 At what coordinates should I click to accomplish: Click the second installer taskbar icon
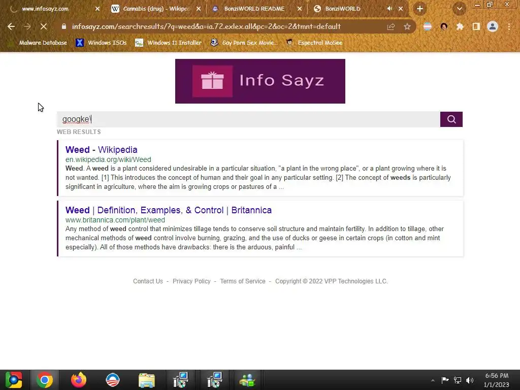pyautogui.click(x=215, y=380)
